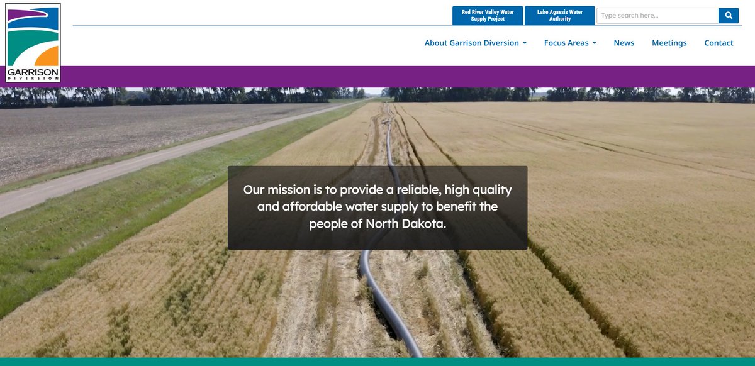The width and height of the screenshot is (755, 366).
Task: Focus the 'Type search here...' field
Action: pos(657,16)
